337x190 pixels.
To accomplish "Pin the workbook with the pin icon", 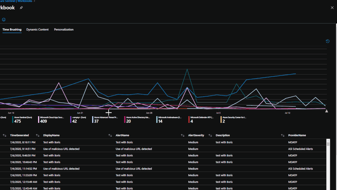I will (x=21, y=8).
